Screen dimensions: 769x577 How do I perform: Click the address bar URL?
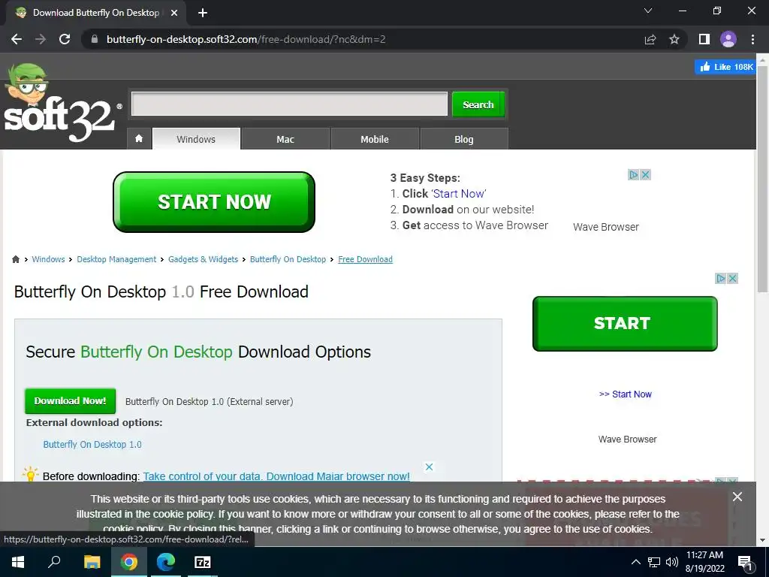pyautogui.click(x=246, y=39)
